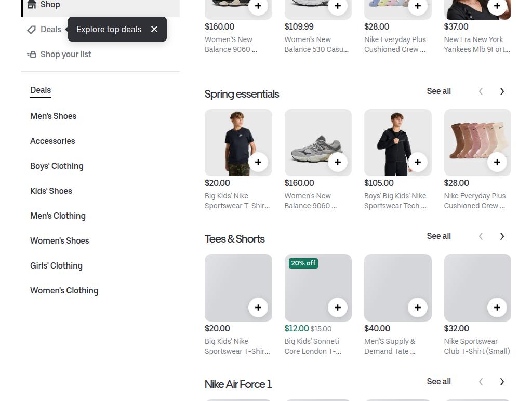
Task: See all Spring essentials products
Action: tap(438, 91)
